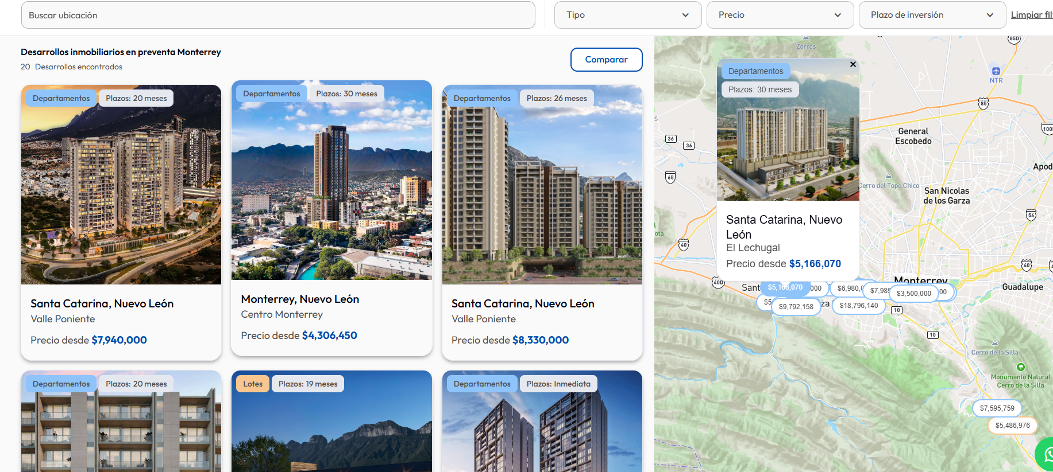Open the $8,330,000 Valle Poniente listing photo

(542, 195)
